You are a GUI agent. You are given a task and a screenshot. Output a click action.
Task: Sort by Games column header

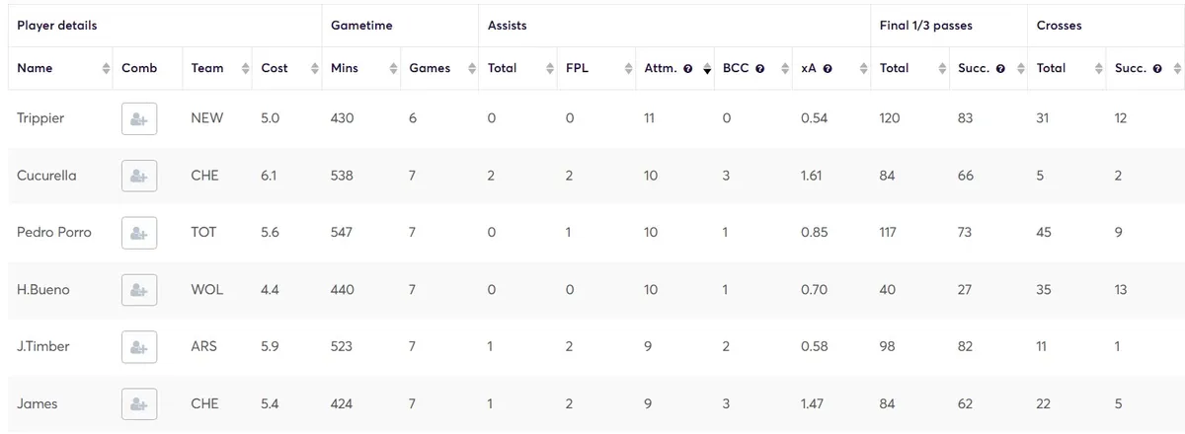[430, 68]
